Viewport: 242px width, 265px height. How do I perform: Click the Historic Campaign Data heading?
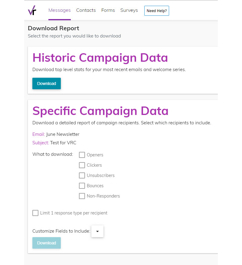coord(100,58)
